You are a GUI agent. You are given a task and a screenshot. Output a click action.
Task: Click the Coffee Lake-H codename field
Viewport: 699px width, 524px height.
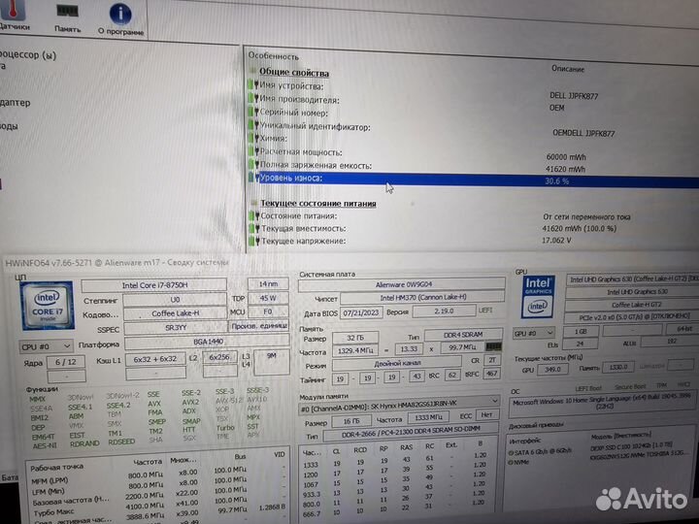(175, 313)
